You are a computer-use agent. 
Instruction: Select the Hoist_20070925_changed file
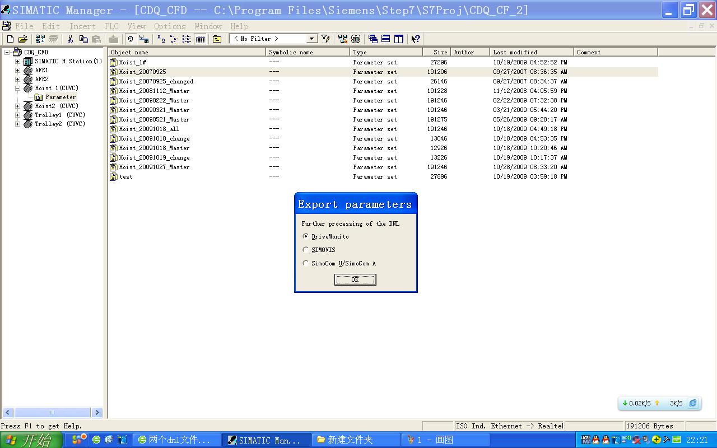(x=156, y=82)
